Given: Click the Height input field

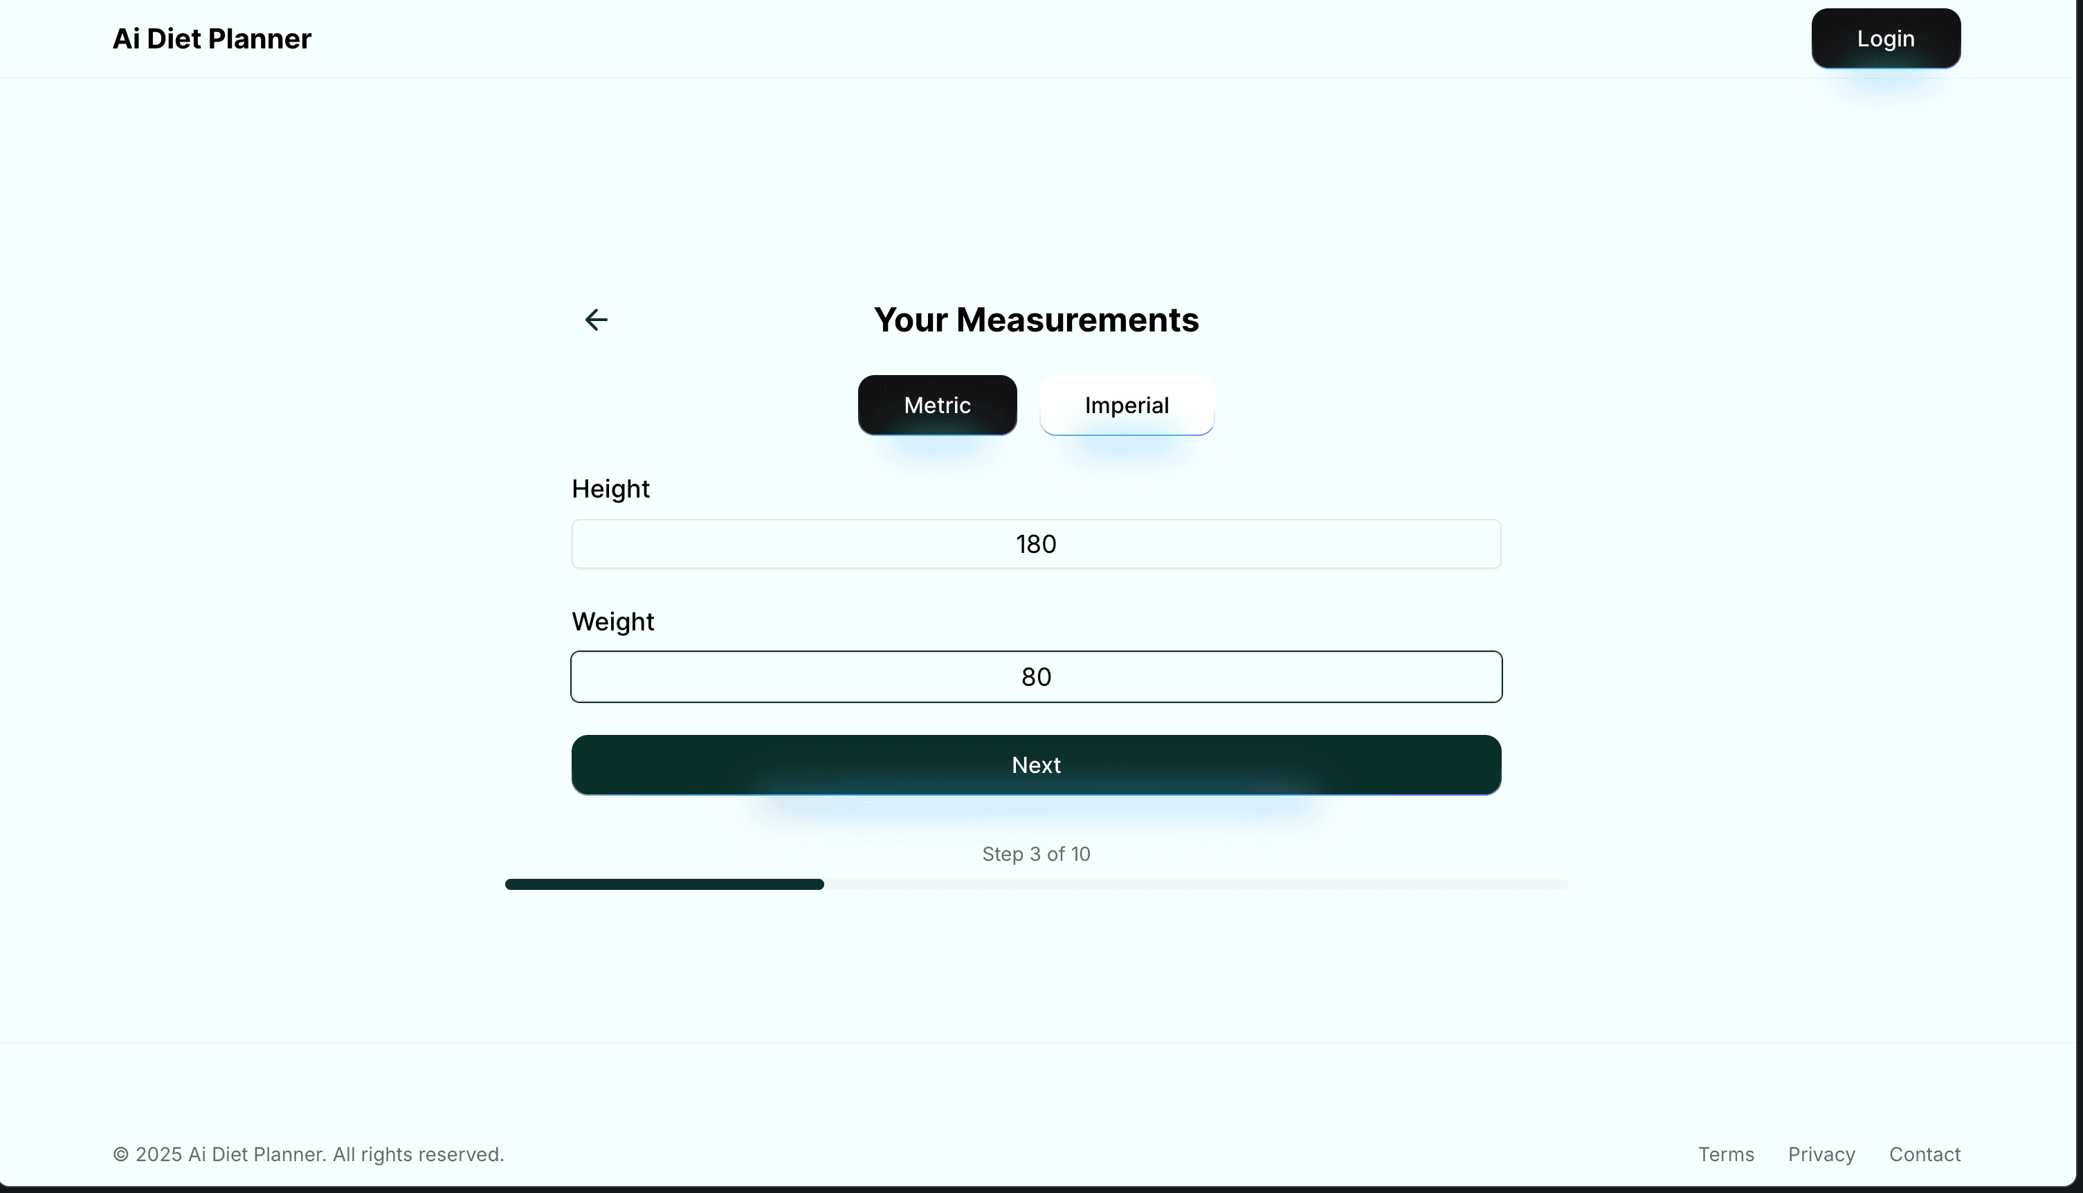Looking at the screenshot, I should (1036, 544).
